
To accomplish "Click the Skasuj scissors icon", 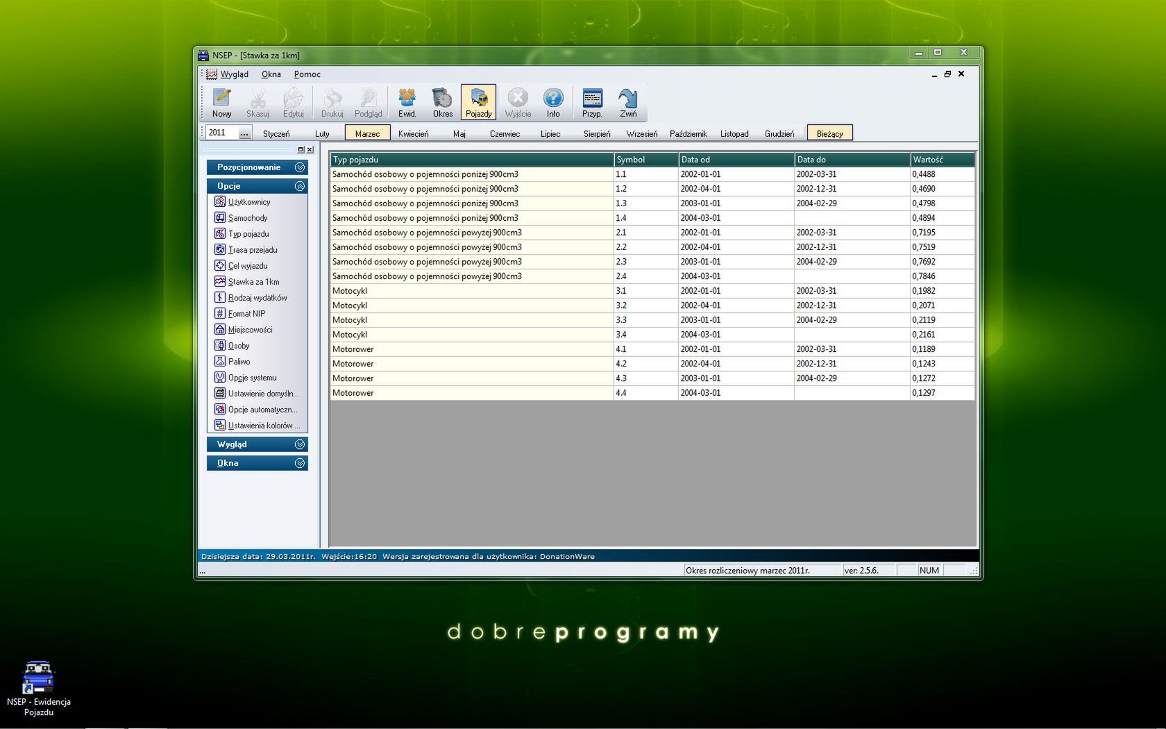I will [257, 102].
